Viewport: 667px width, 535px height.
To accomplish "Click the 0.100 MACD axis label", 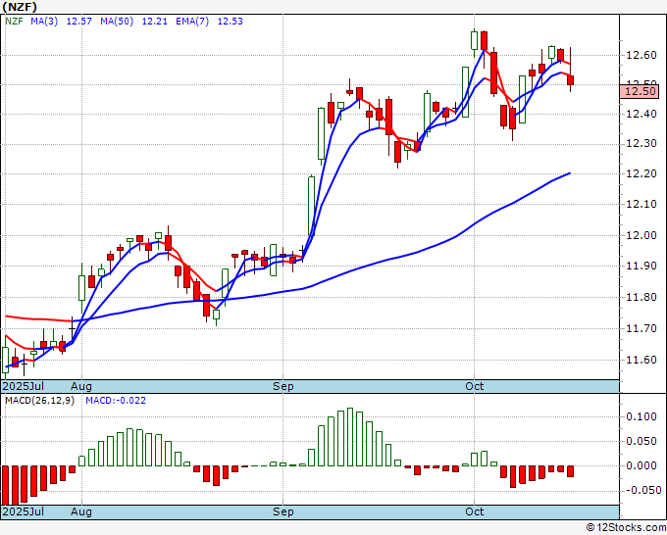I will tap(641, 416).
